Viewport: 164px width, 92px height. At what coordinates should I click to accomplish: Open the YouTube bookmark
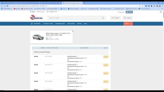click(17, 9)
